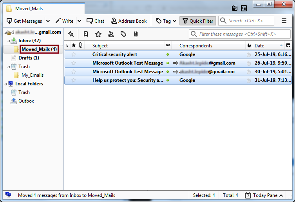Toggle read dot on Help us protect you
Screen dimensions: 295x202
[x=168, y=80]
